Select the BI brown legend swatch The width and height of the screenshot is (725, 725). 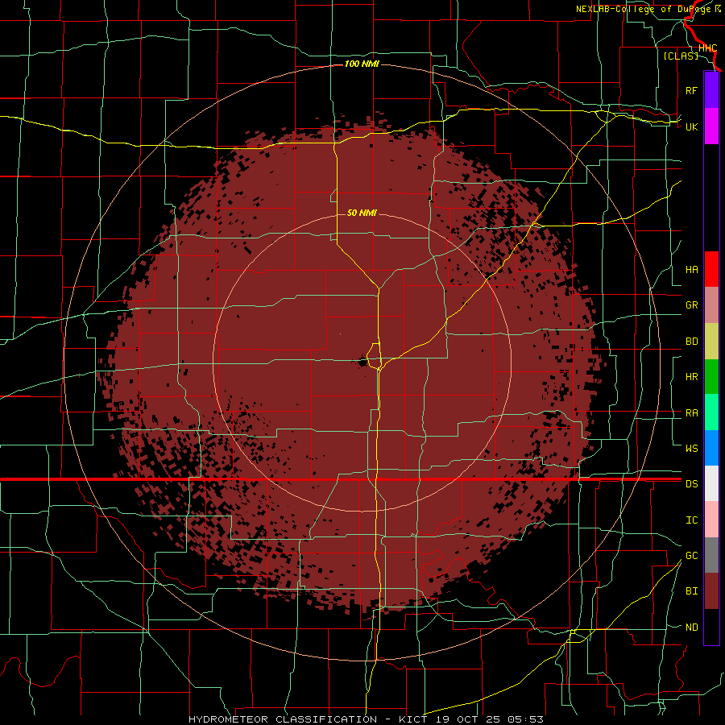click(x=711, y=591)
